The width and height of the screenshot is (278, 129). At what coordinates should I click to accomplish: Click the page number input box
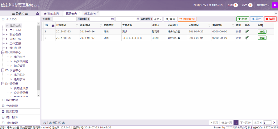click(x=267, y=123)
